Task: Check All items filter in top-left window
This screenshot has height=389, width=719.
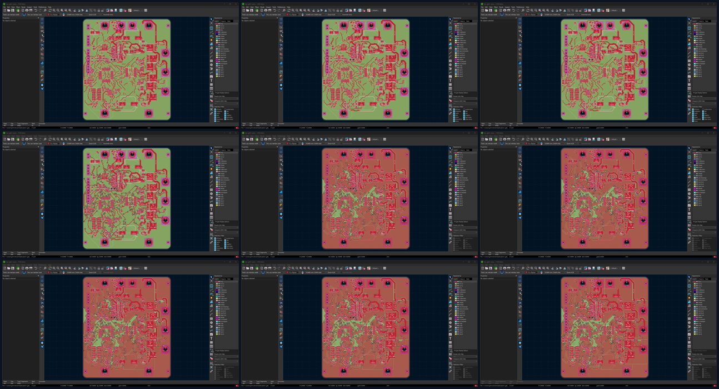Action: click(215, 109)
